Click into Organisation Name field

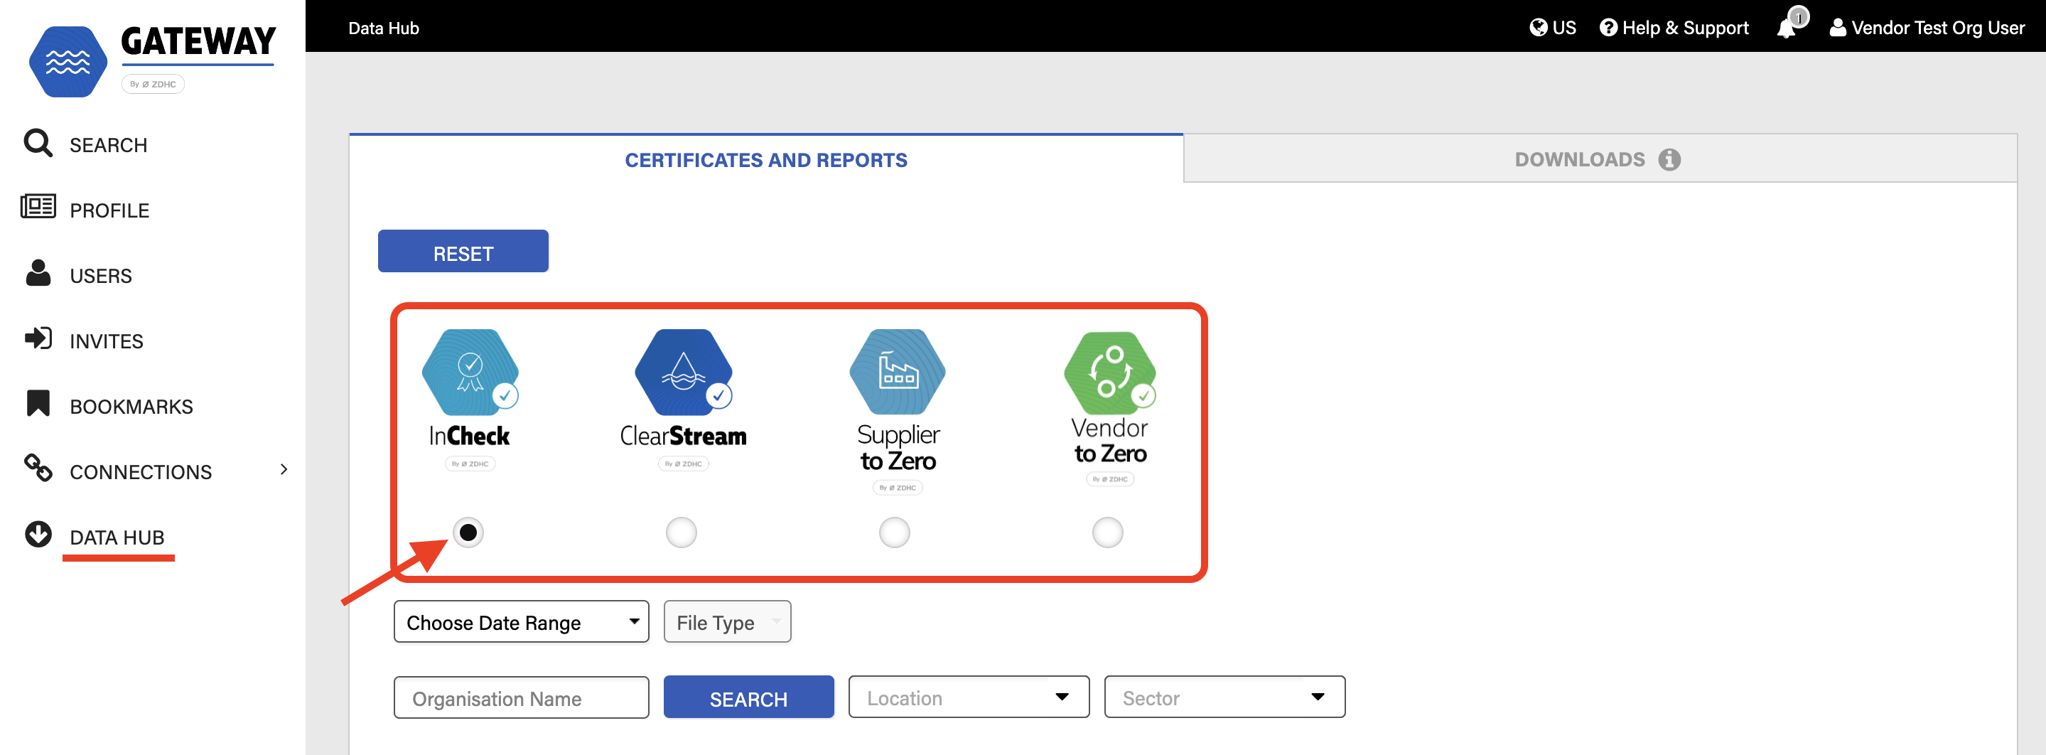click(x=521, y=698)
